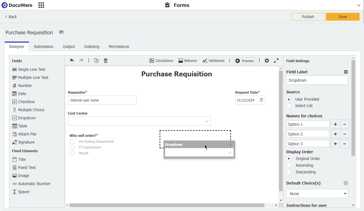364x211 pixels.
Task: Select the Select List source option
Action: tap(288, 106)
